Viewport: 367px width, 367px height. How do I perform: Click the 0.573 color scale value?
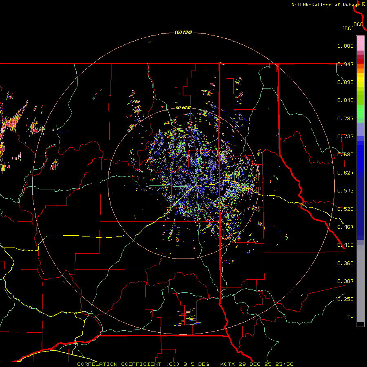pos(345,191)
